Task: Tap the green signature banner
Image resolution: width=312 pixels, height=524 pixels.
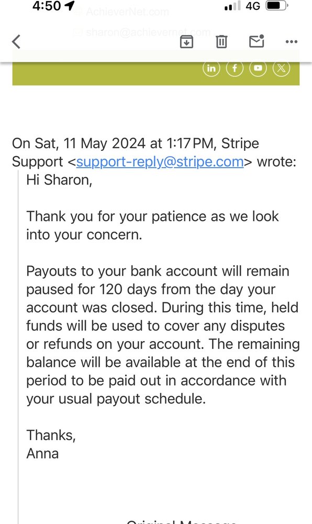Action: tap(156, 73)
